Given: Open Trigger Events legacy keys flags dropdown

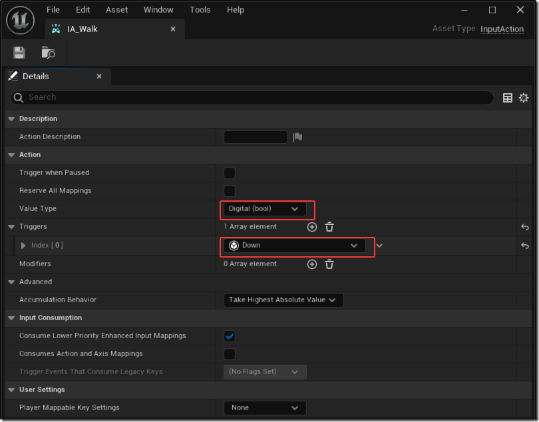Looking at the screenshot, I should (x=265, y=372).
